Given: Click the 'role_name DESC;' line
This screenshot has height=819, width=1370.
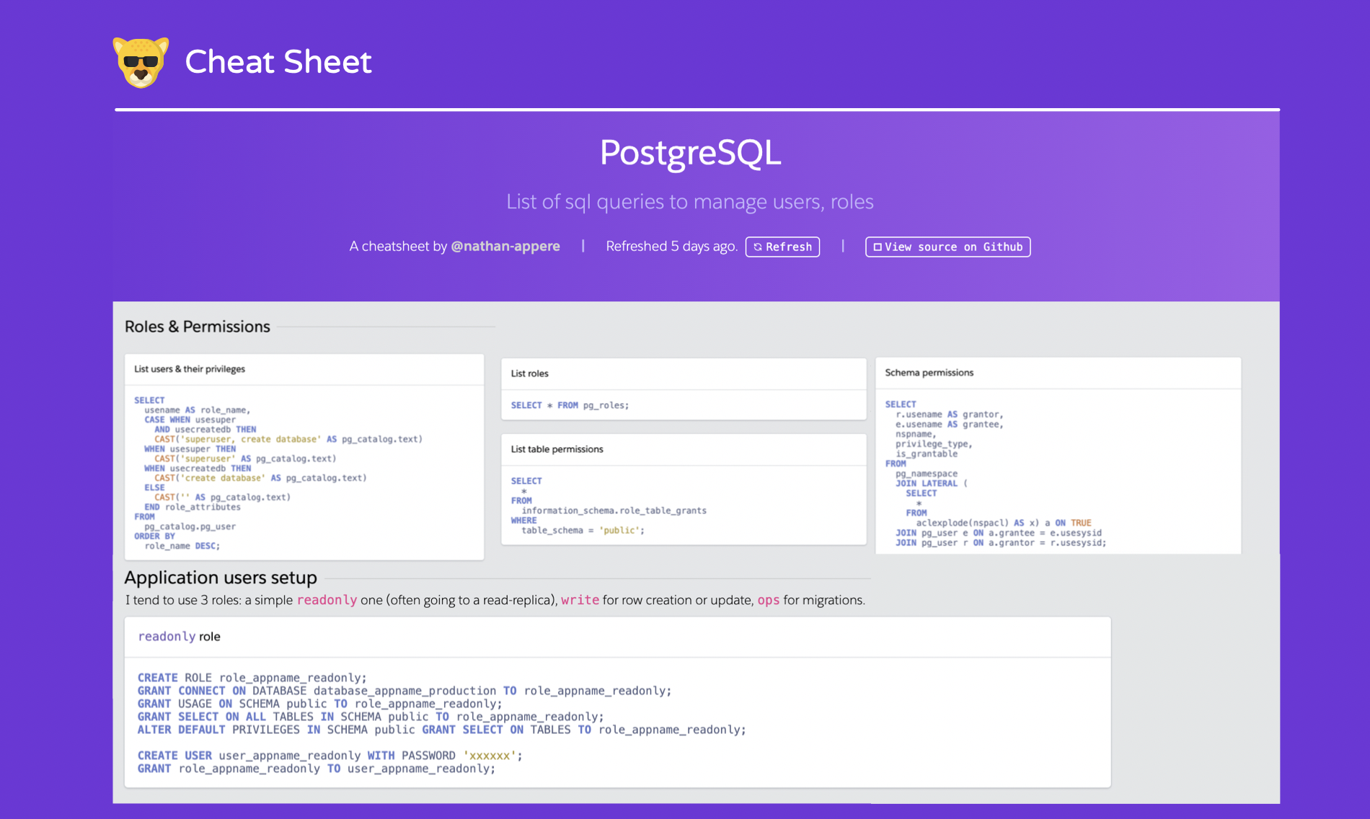Looking at the screenshot, I should pyautogui.click(x=182, y=546).
